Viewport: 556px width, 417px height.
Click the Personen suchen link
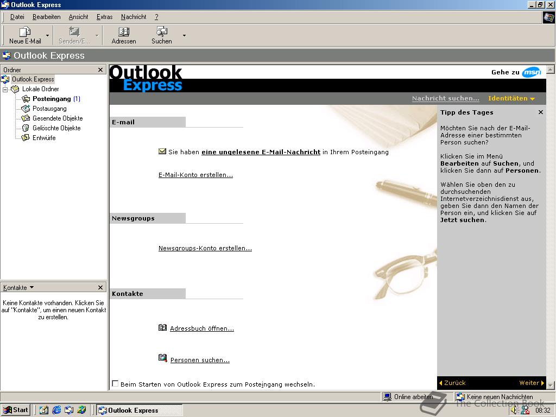point(200,360)
